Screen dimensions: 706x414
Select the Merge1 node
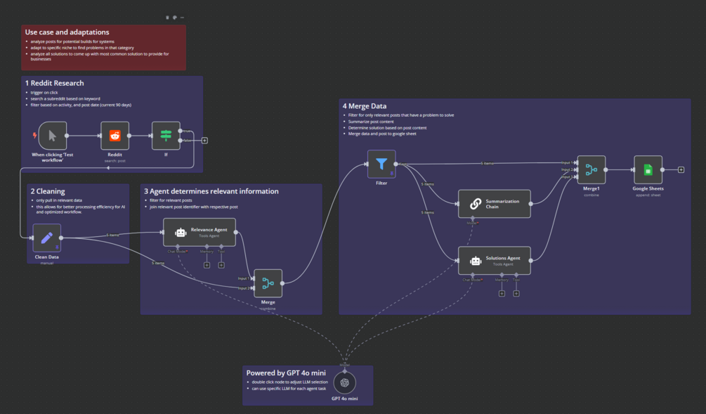click(591, 170)
